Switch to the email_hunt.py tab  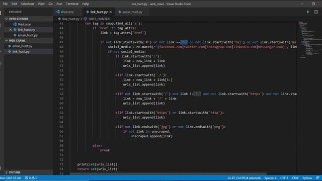pos(132,12)
